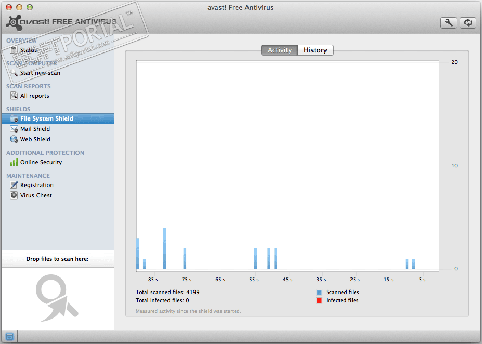Click the drop-zone magnifier arrow graphic

pyautogui.click(x=57, y=297)
